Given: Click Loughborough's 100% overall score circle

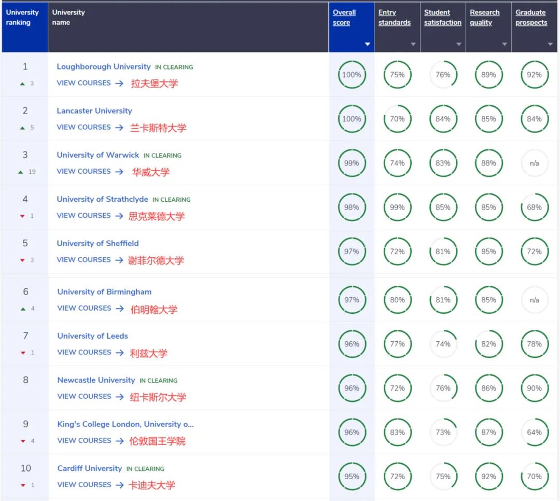Looking at the screenshot, I should point(352,75).
